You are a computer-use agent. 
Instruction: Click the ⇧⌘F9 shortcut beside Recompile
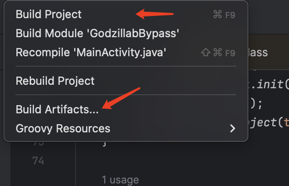pos(218,53)
